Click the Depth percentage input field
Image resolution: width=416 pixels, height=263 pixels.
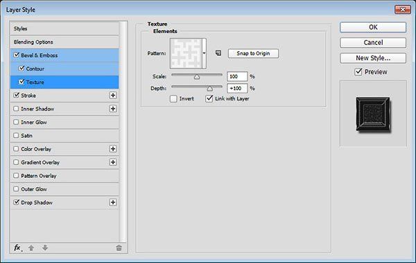pyautogui.click(x=237, y=88)
